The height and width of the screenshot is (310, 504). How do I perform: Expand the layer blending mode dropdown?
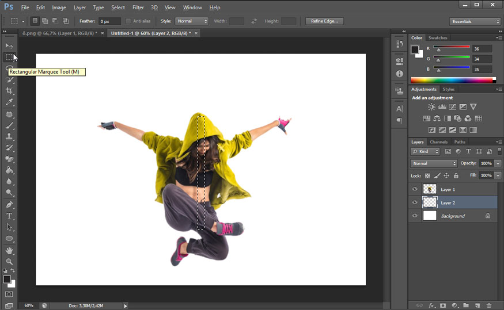point(433,163)
